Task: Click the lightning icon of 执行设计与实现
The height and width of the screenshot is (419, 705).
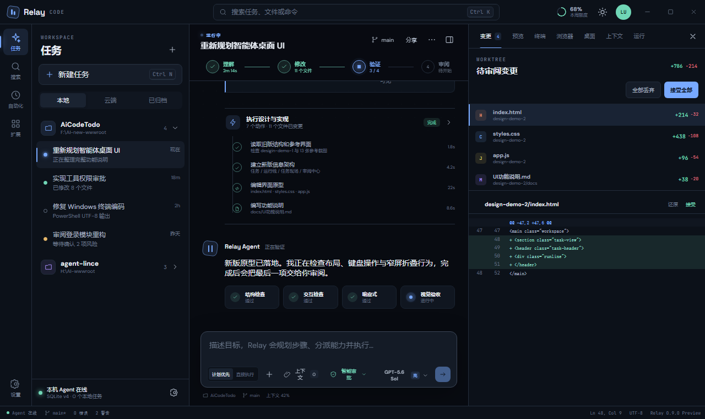Action: [233, 122]
